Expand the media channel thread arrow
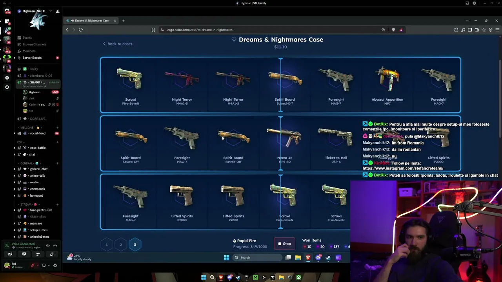 click(15, 182)
